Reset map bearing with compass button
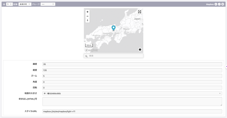 [x=87, y=21]
